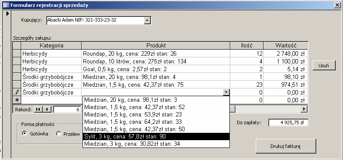This screenshot has width=343, height=160.
Task: Click the Drukuj fakturę button
Action: 286,146
